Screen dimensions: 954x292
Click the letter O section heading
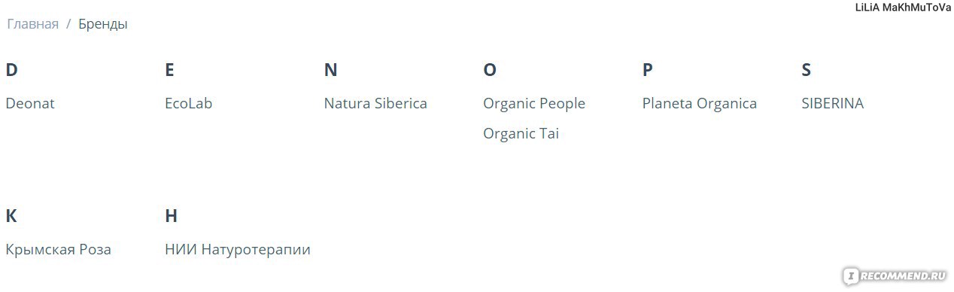pyautogui.click(x=490, y=70)
